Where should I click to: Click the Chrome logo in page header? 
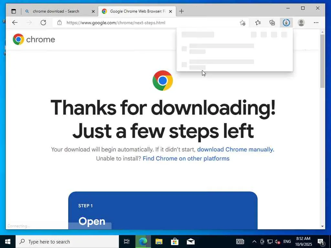coord(34,39)
